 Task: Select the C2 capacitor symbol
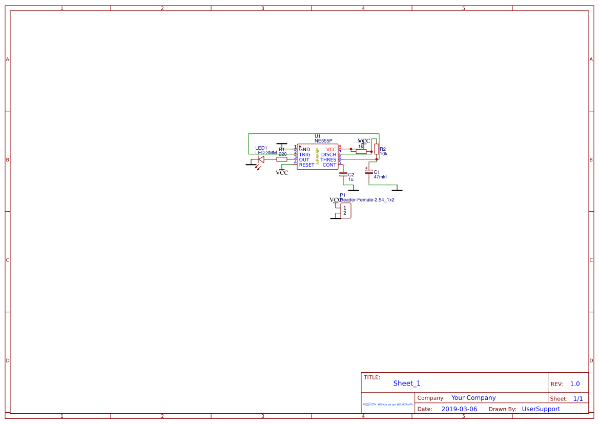tap(343, 174)
